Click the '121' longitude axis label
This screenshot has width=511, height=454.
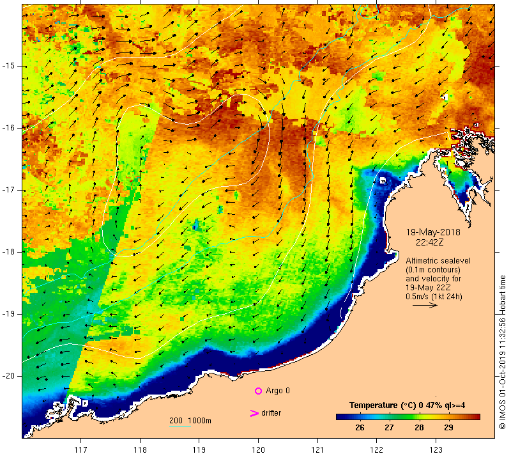pyautogui.click(x=317, y=450)
